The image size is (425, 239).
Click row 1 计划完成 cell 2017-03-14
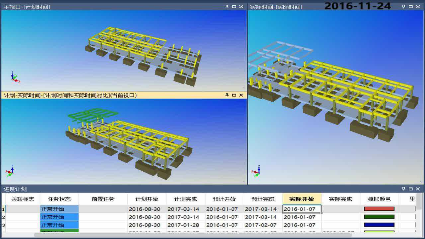coord(186,209)
